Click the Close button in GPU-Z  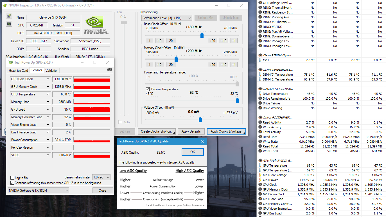pos(103,191)
